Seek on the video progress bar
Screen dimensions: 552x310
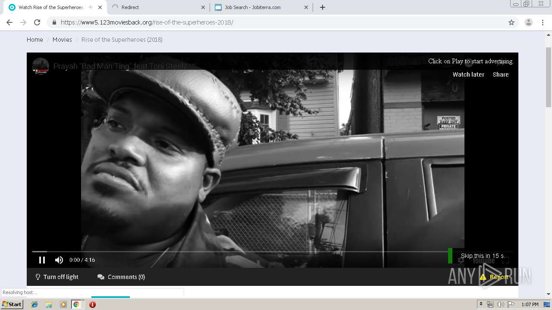coord(273,251)
